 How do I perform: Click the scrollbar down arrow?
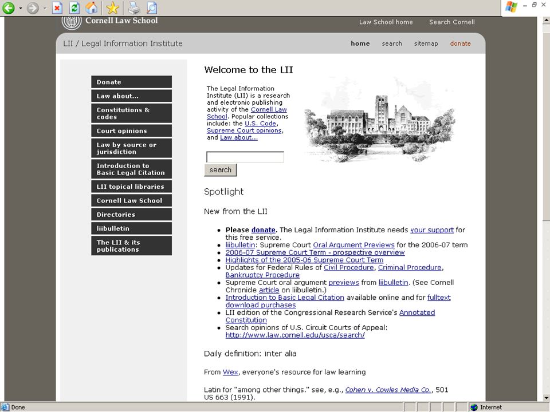pyautogui.click(x=546, y=398)
